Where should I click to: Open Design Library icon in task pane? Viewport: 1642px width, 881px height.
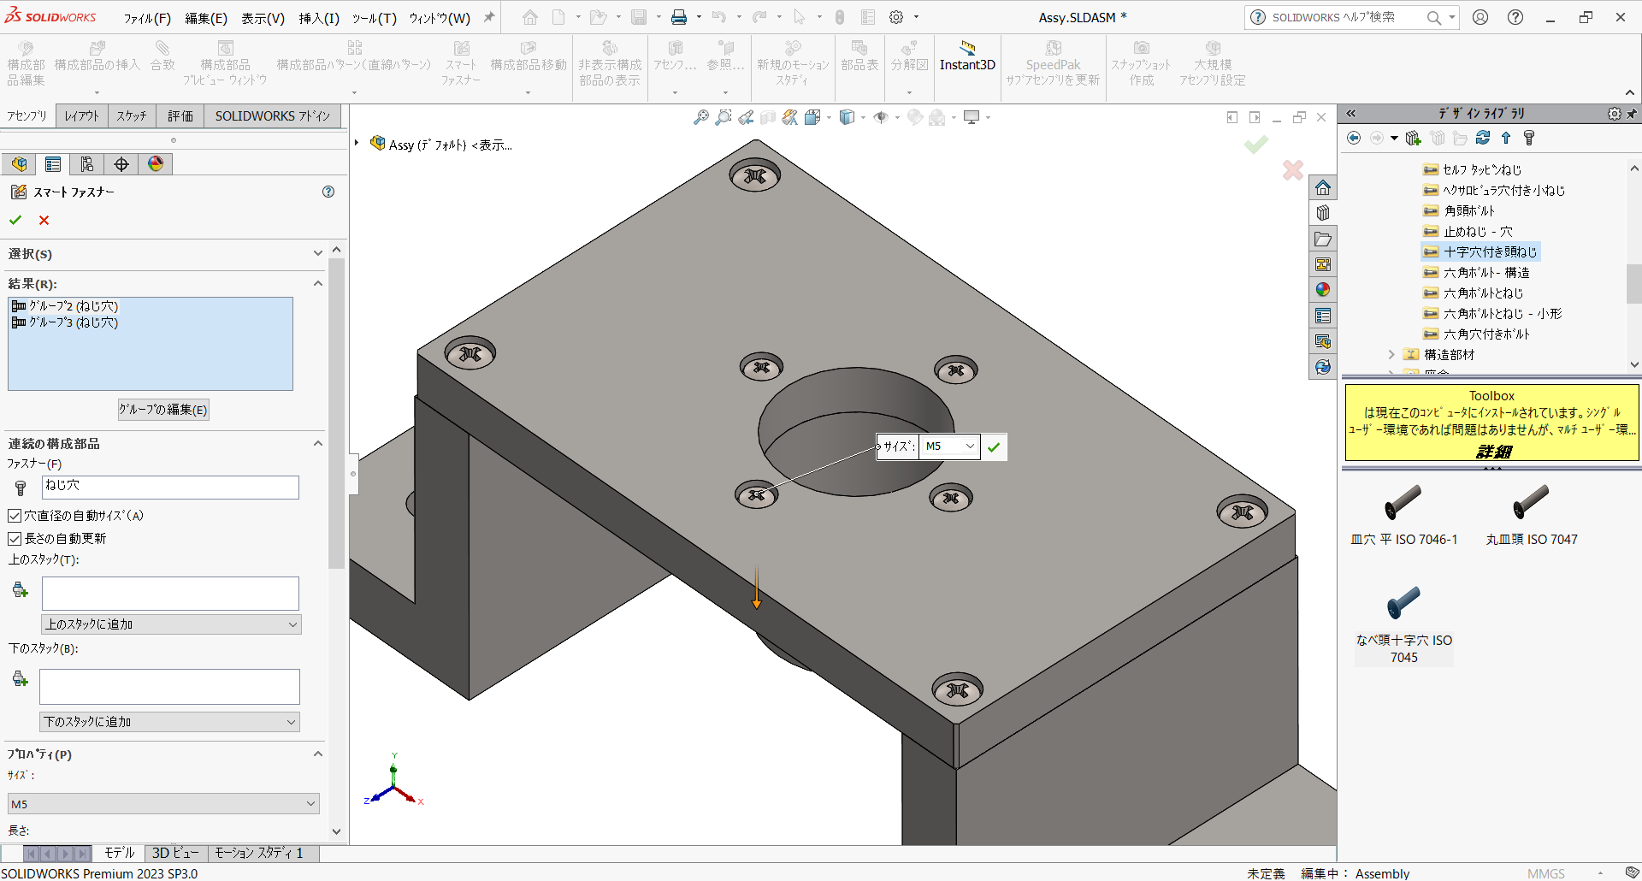click(1323, 213)
